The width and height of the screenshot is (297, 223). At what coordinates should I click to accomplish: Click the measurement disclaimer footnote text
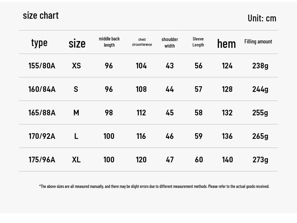(x=154, y=186)
